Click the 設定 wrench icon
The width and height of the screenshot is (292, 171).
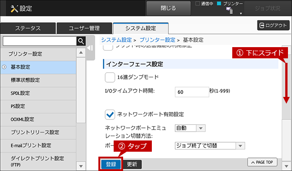(x=14, y=9)
